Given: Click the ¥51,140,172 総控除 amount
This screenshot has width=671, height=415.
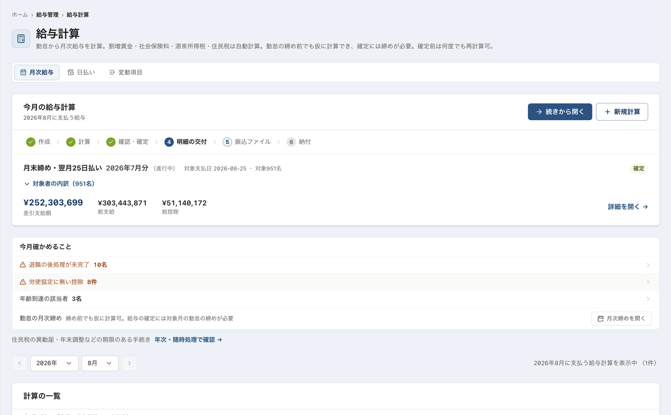Looking at the screenshot, I should tap(184, 203).
